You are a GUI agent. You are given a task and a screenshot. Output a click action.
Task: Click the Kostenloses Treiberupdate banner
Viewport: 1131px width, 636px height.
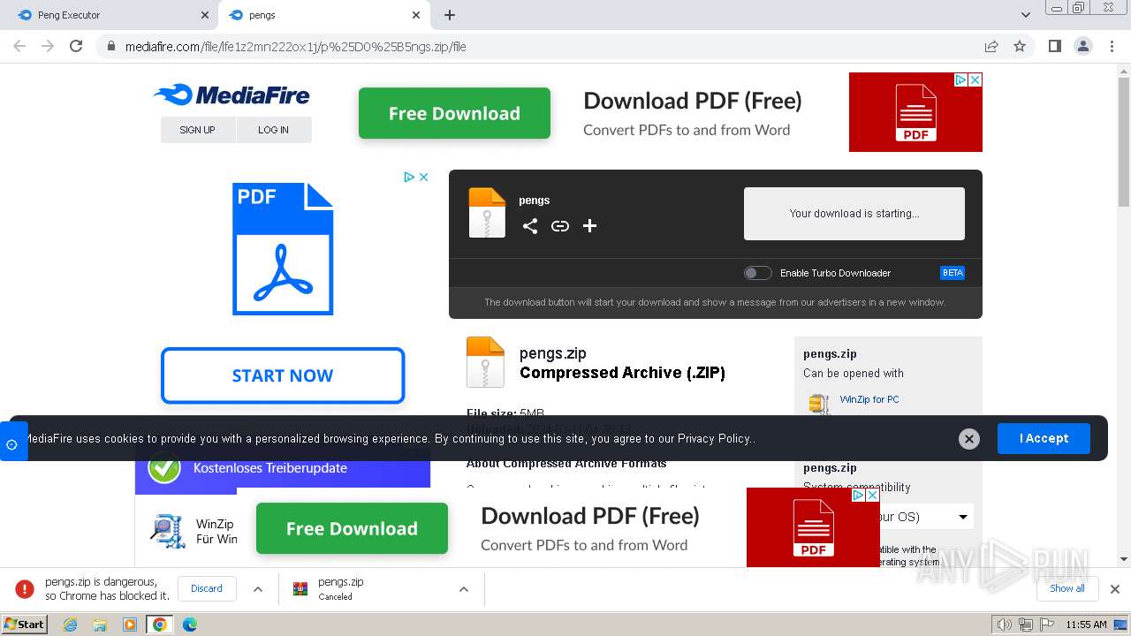tap(283, 468)
